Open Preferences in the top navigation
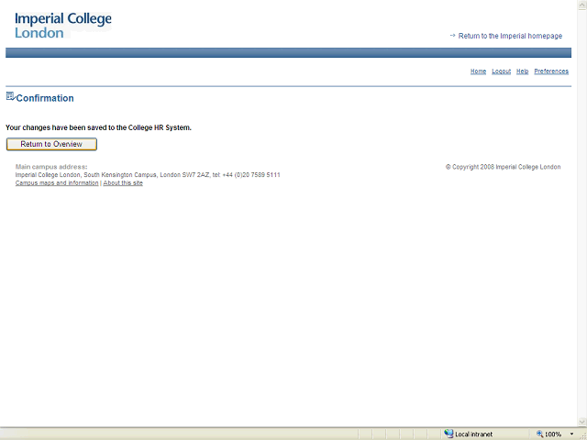This screenshot has height=440, width=587. click(551, 71)
